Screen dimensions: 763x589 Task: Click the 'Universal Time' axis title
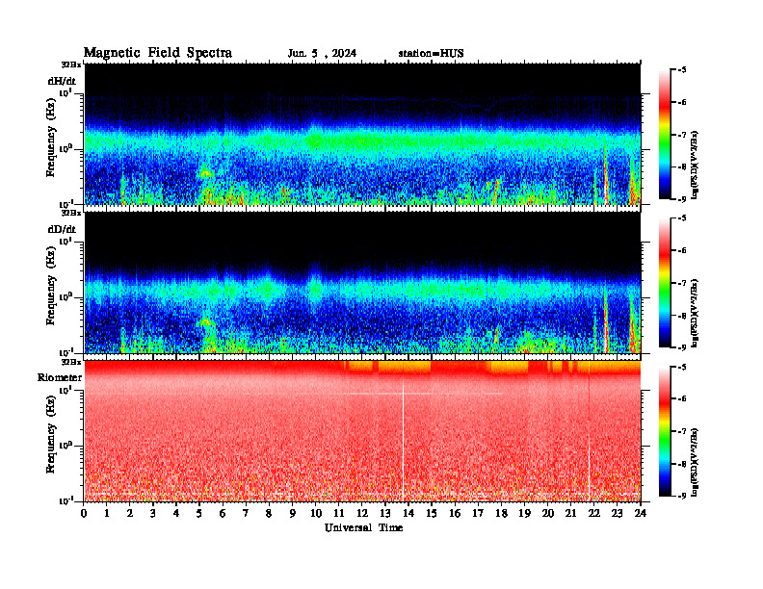point(363,527)
